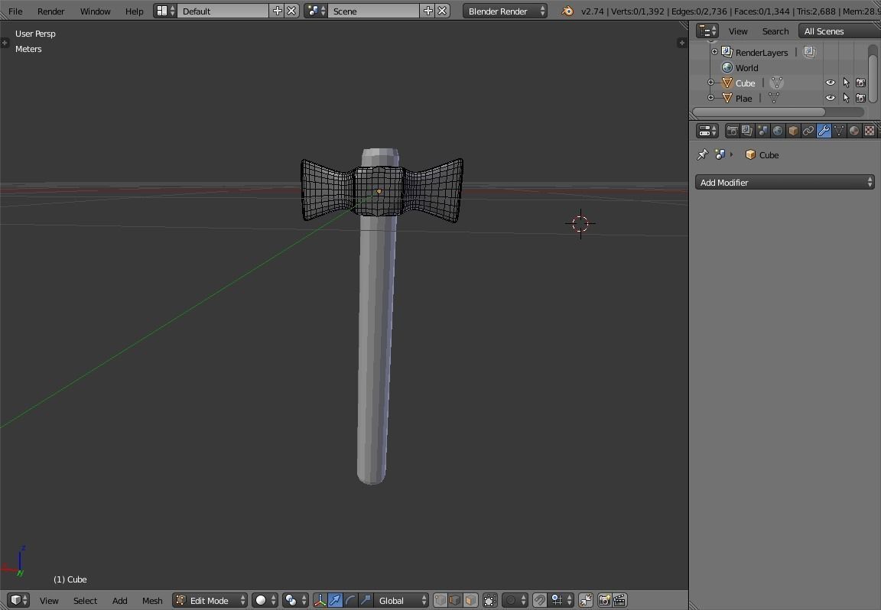Viewport: 881px width, 610px height.
Task: Delete the Default screen layout
Action: 291,11
